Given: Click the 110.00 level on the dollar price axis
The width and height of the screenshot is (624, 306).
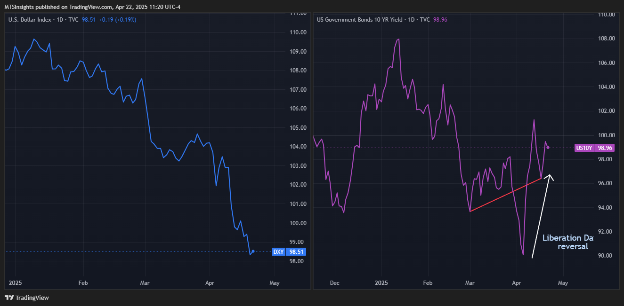Looking at the screenshot, I should point(297,32).
